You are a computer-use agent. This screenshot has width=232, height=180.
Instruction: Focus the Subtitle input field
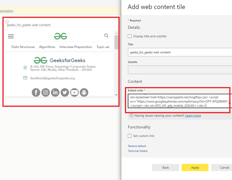pos(180,70)
